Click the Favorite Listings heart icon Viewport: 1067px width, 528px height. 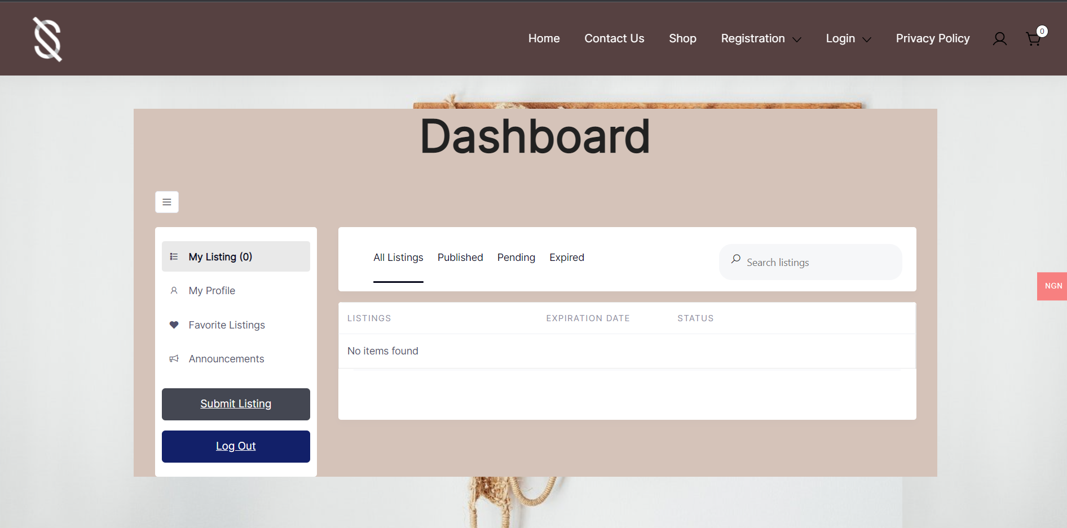click(174, 325)
